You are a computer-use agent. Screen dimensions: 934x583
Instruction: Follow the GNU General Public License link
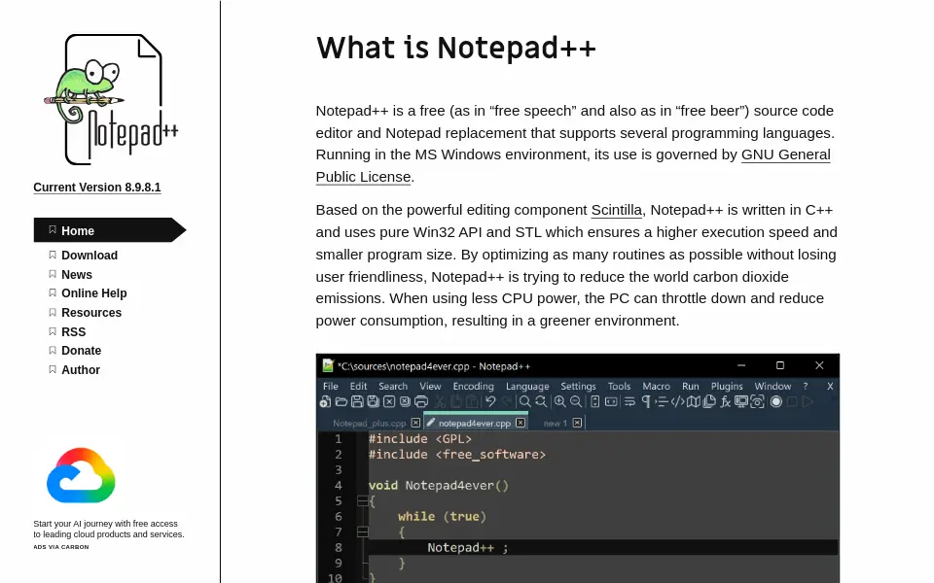pos(786,154)
